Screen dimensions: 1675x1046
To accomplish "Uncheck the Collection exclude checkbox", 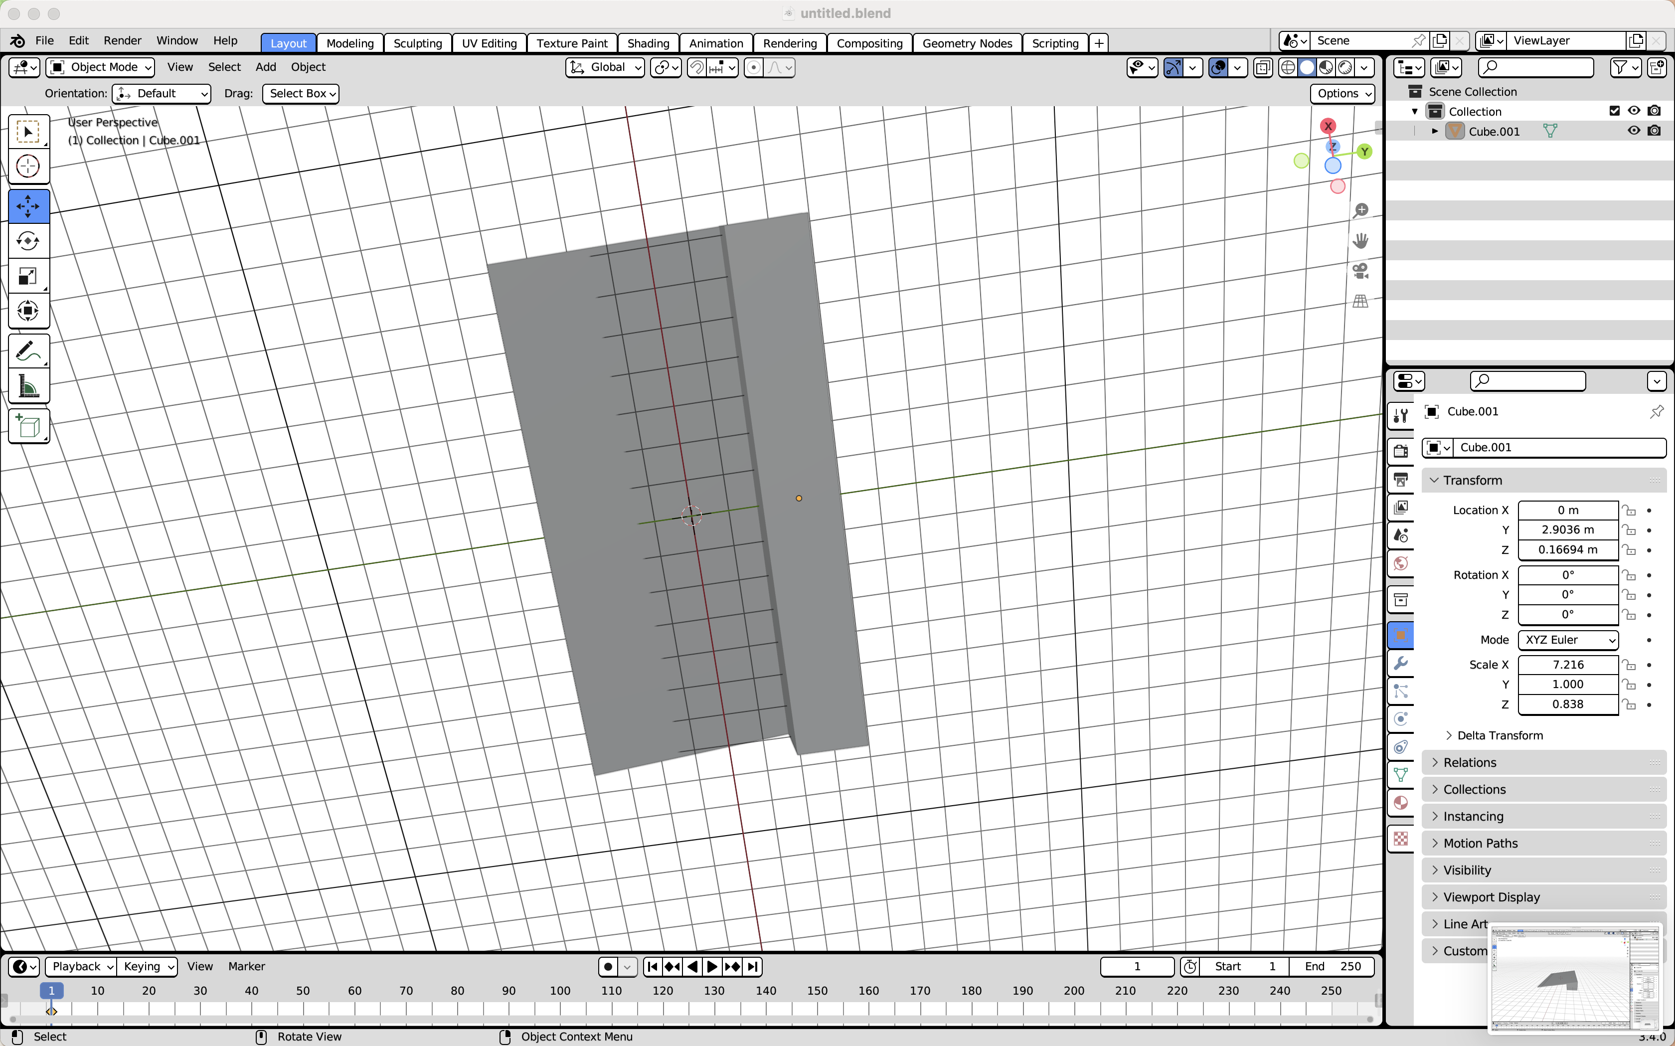I will [x=1614, y=111].
